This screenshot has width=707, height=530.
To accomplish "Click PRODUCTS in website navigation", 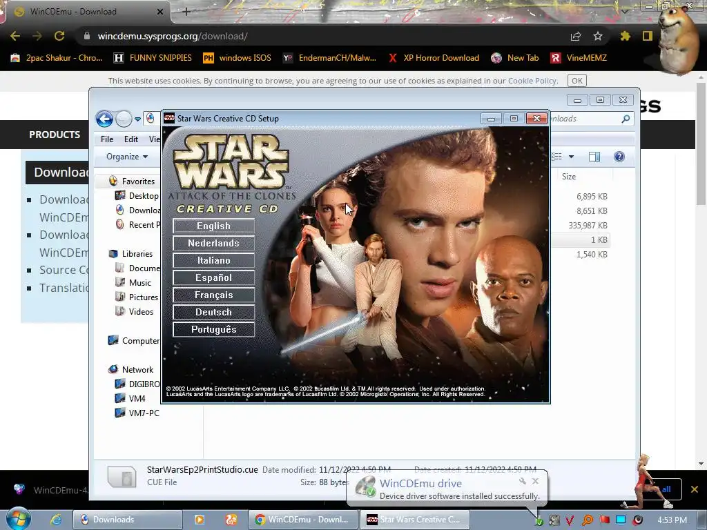I will pos(55,135).
